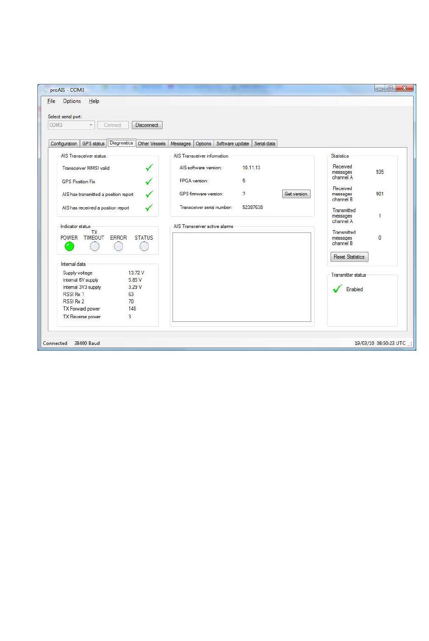This screenshot has height=641, width=429.
Task: Click Received messages channel A count 935
Action: coord(380,172)
